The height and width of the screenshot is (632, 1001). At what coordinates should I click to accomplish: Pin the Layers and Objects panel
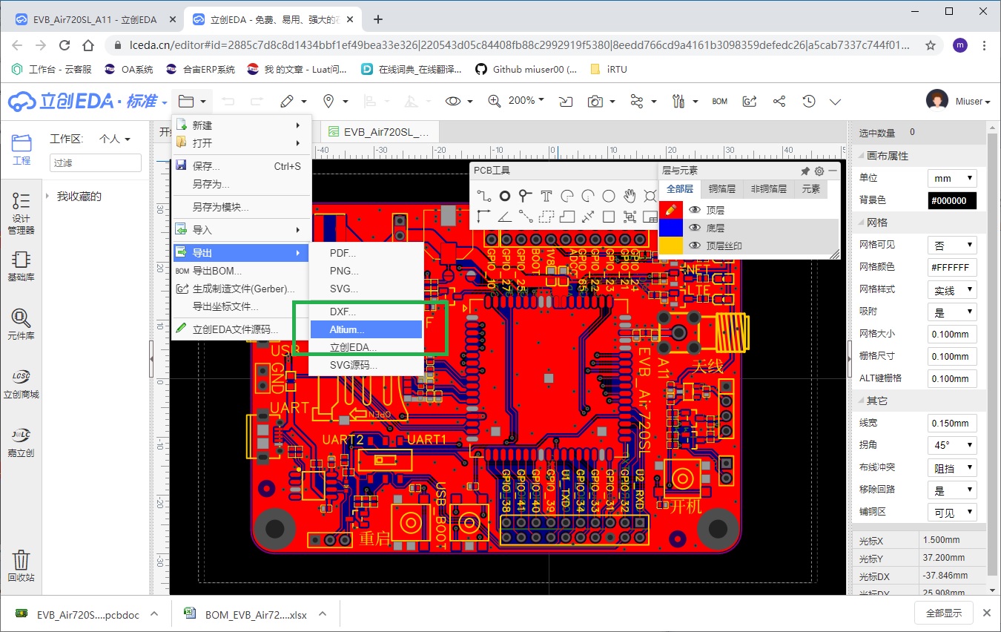point(805,171)
